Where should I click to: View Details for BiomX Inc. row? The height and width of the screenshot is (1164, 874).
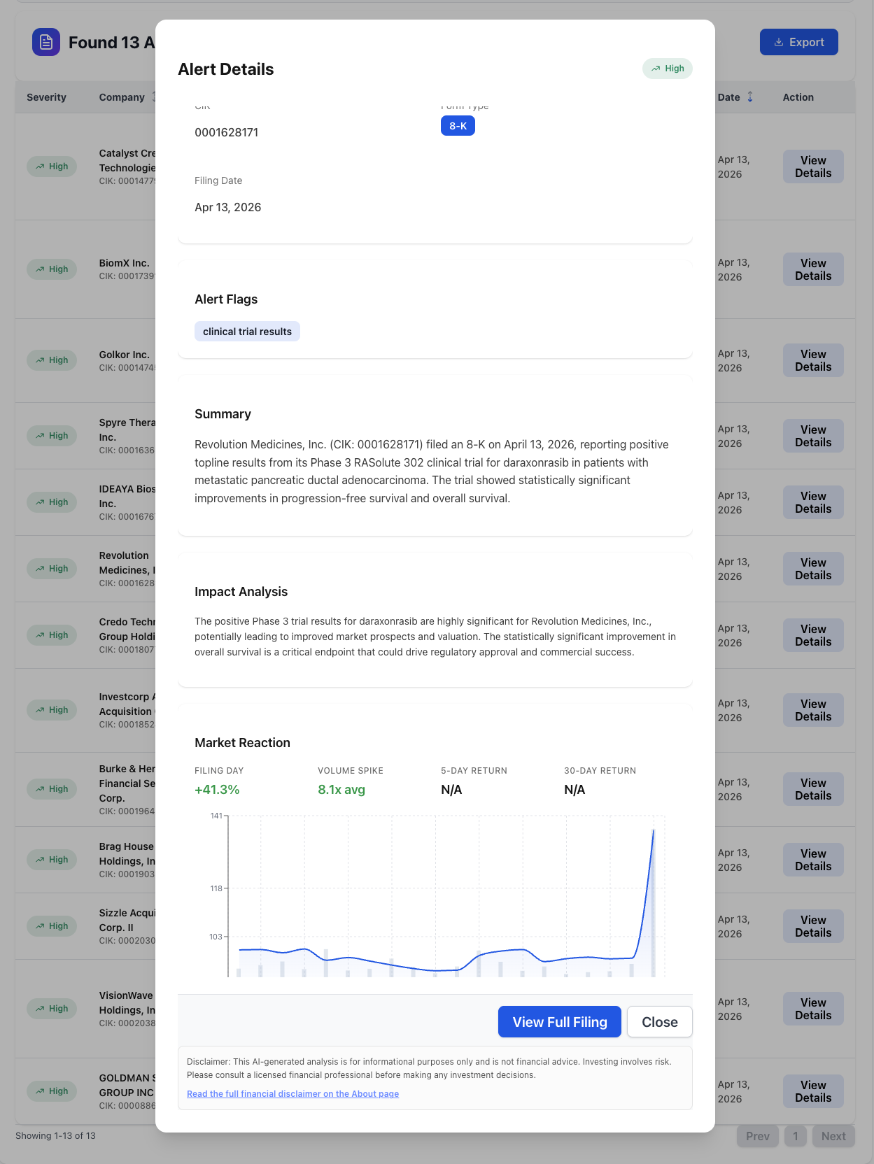point(813,269)
